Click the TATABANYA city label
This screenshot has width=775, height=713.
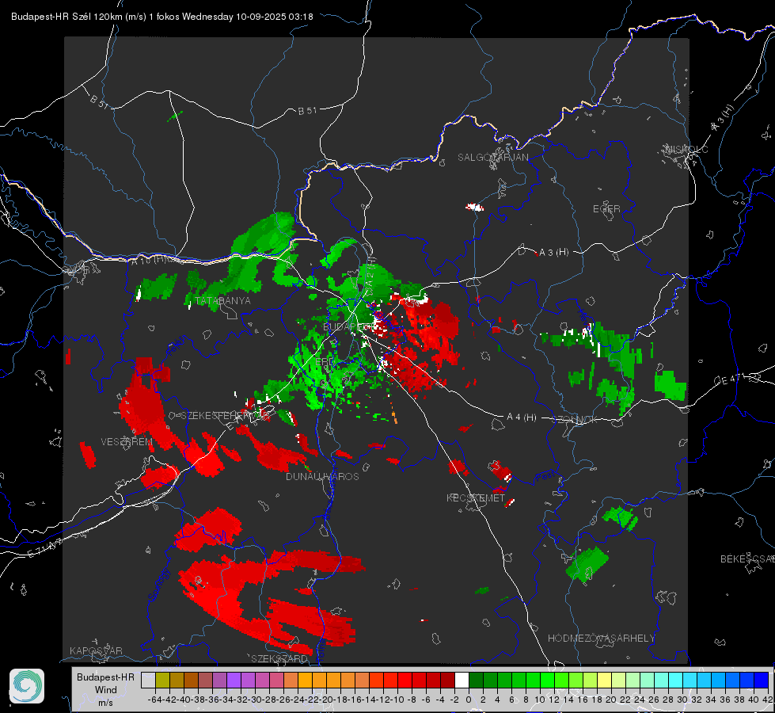[x=223, y=301]
